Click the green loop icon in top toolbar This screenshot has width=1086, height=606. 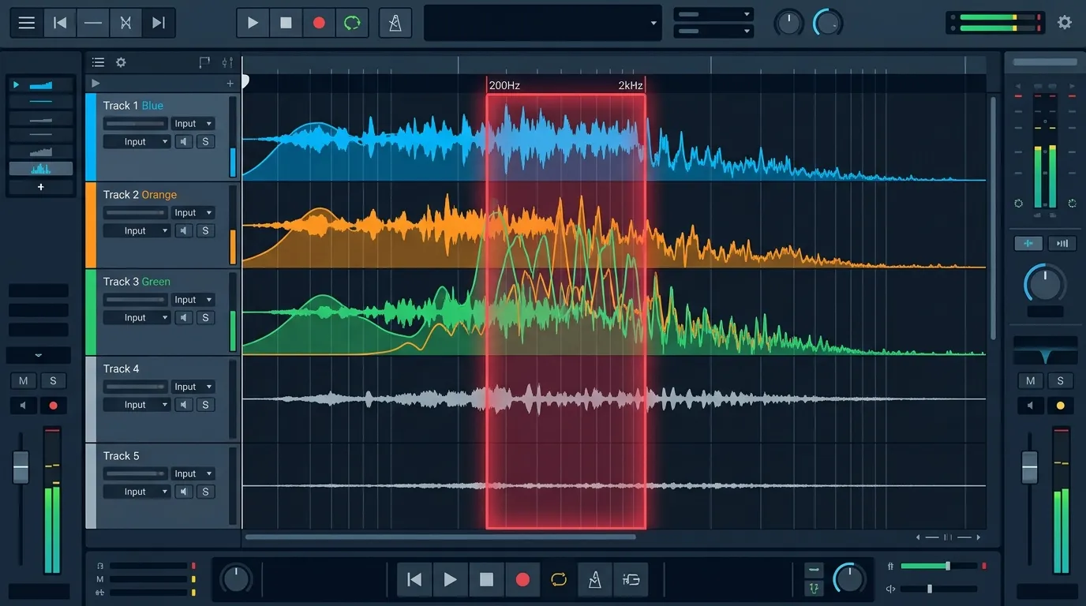[352, 23]
